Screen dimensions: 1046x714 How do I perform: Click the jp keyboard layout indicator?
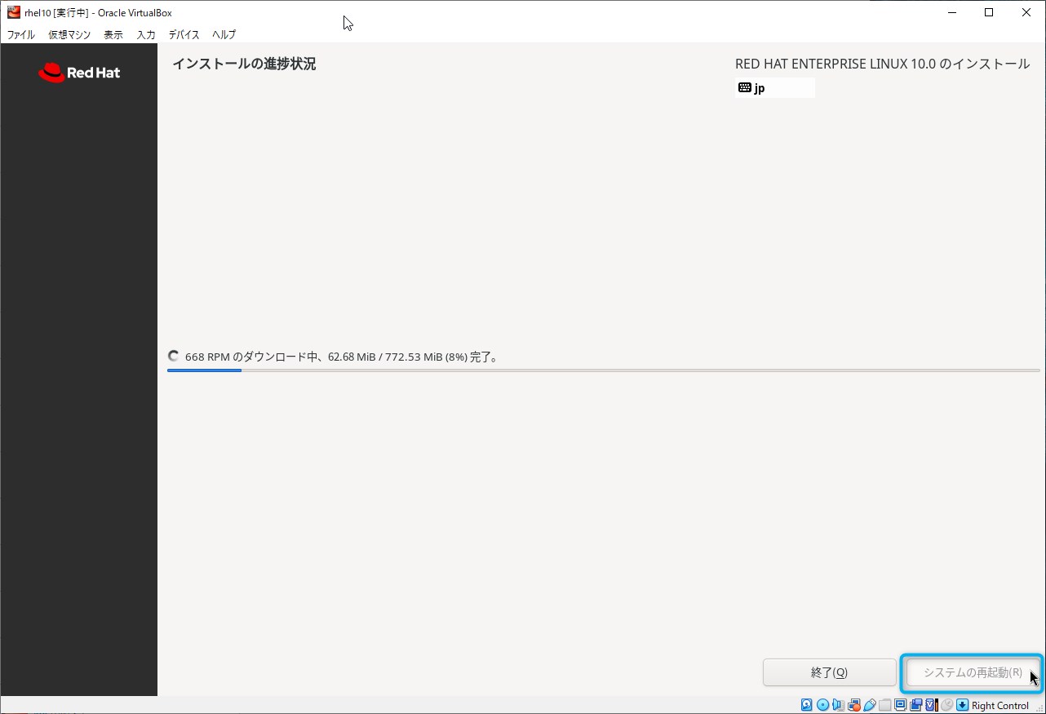(x=774, y=88)
